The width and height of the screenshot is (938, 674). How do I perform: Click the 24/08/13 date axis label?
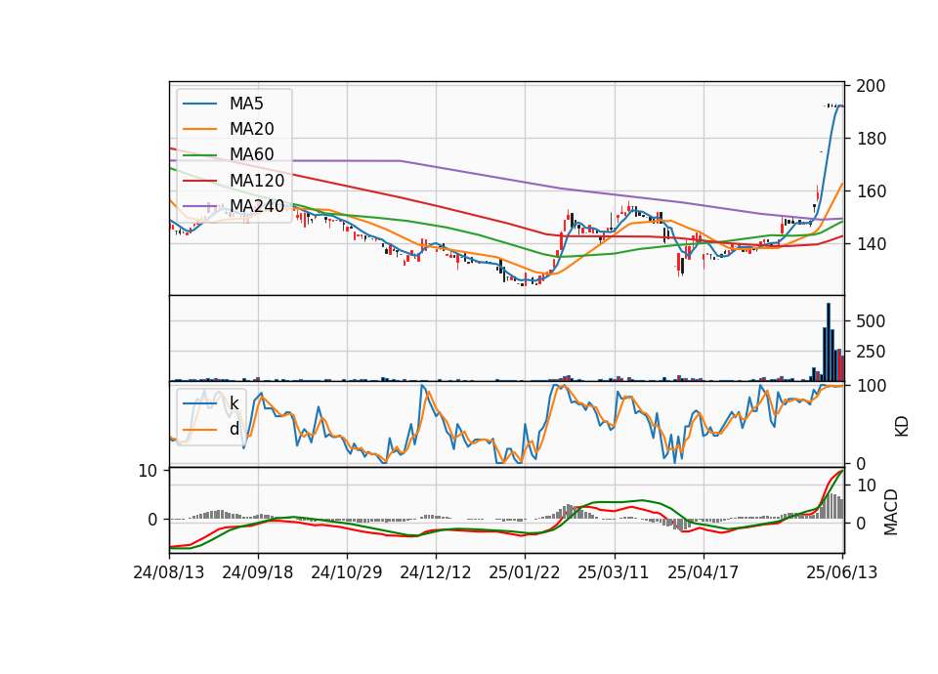pos(169,572)
